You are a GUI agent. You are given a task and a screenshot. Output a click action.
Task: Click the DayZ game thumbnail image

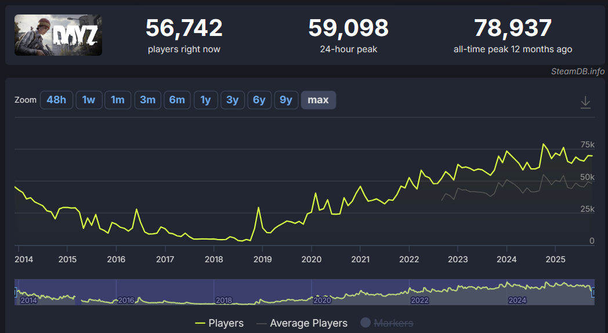[58, 35]
